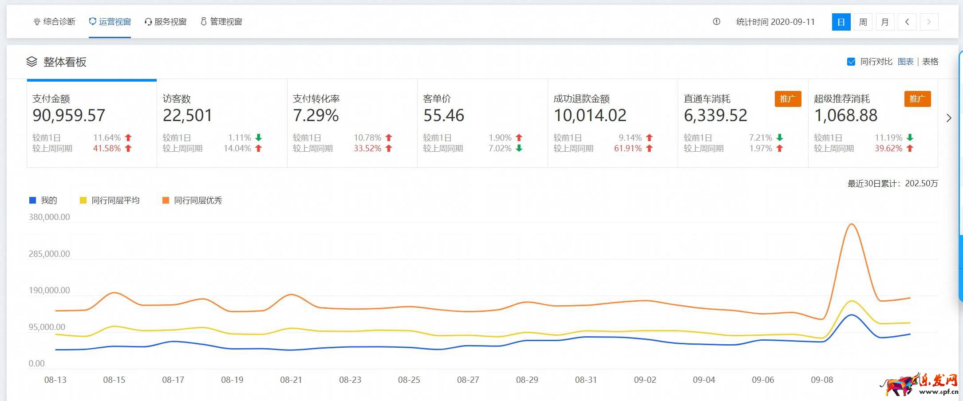Go to previous date with left chevron
Image resolution: width=963 pixels, height=401 pixels.
[907, 22]
